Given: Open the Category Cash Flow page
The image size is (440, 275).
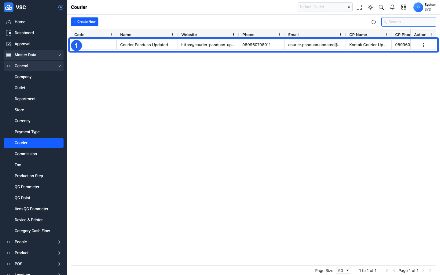Looking at the screenshot, I should [x=34, y=231].
